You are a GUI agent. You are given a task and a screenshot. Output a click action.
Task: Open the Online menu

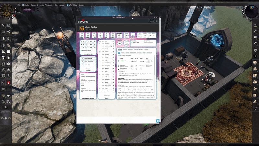(x=26, y=5)
